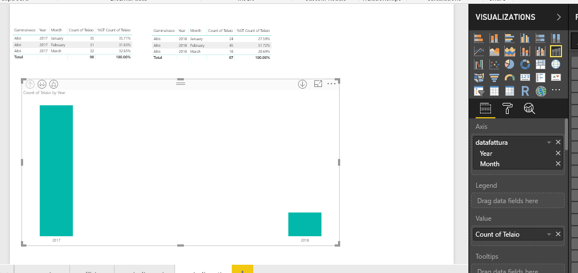Remove Month from date hierarchy
Image resolution: width=578 pixels, height=273 pixels.
click(558, 163)
